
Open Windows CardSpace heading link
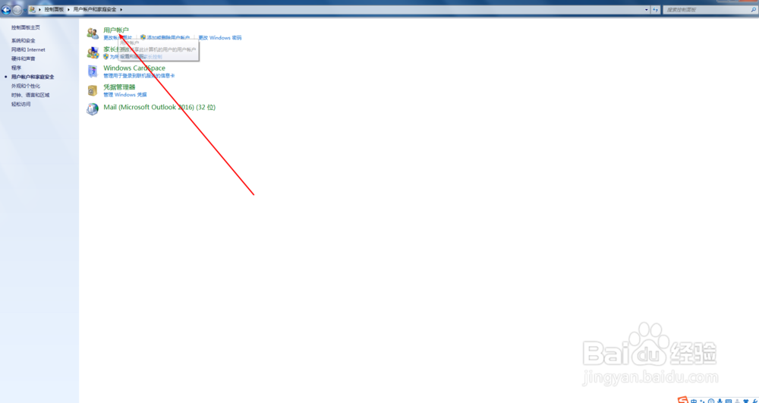(x=134, y=68)
